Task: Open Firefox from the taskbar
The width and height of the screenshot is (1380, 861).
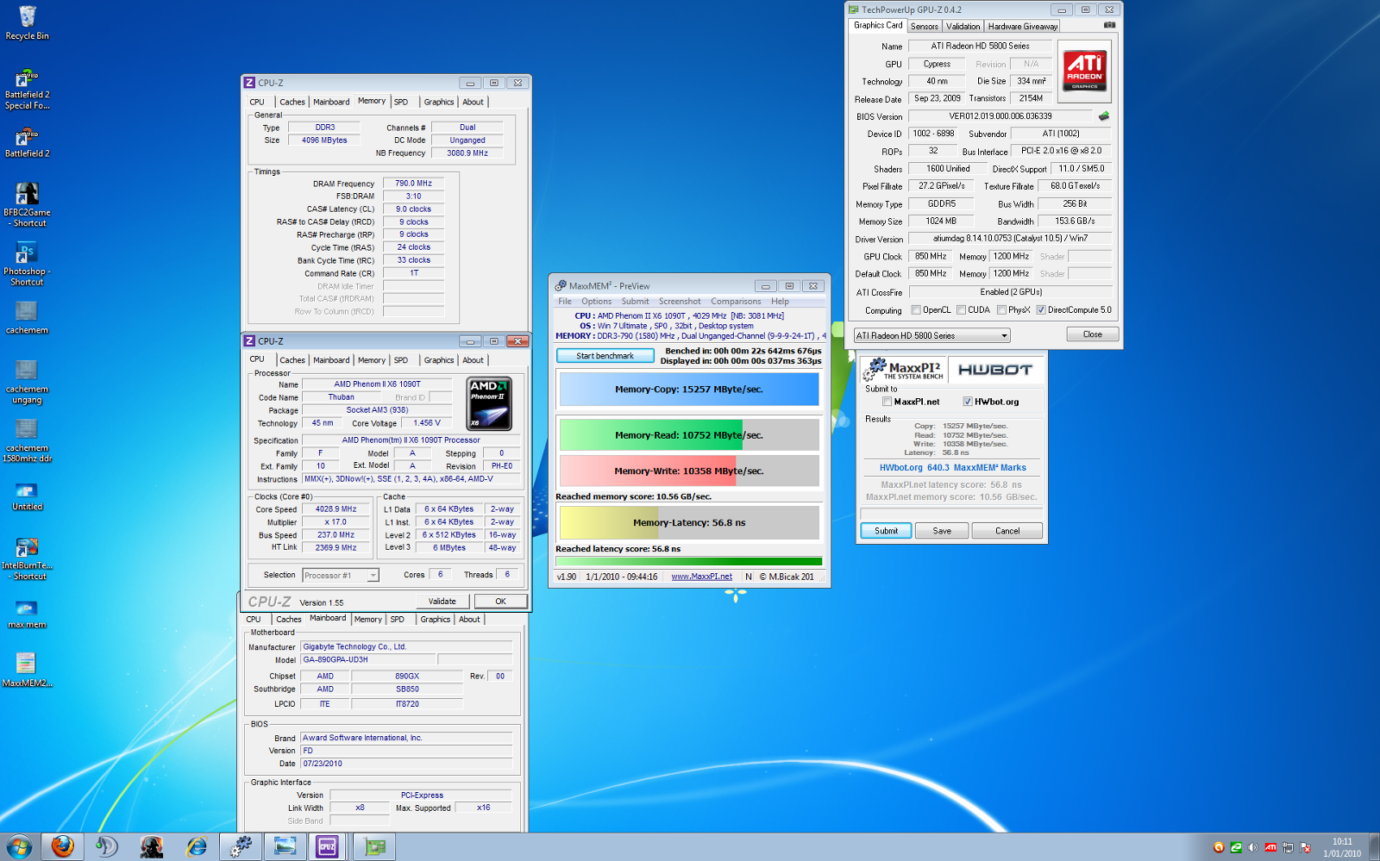Action: click(x=62, y=846)
